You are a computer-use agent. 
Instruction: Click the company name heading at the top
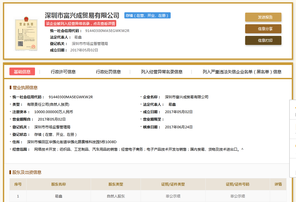(82, 16)
